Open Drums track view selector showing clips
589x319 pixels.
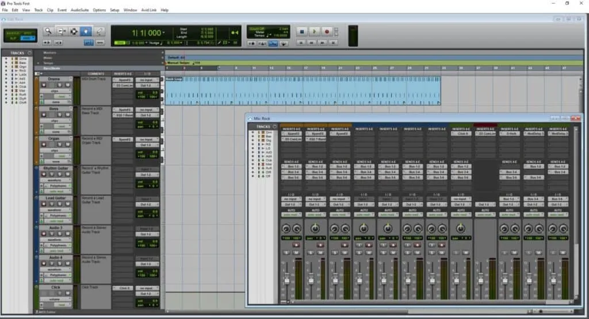tap(55, 91)
